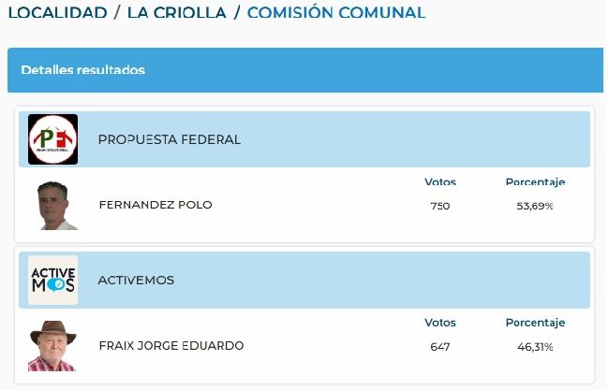Click Porcentaje column label under Activemos
The width and height of the screenshot is (609, 390).
(x=535, y=323)
